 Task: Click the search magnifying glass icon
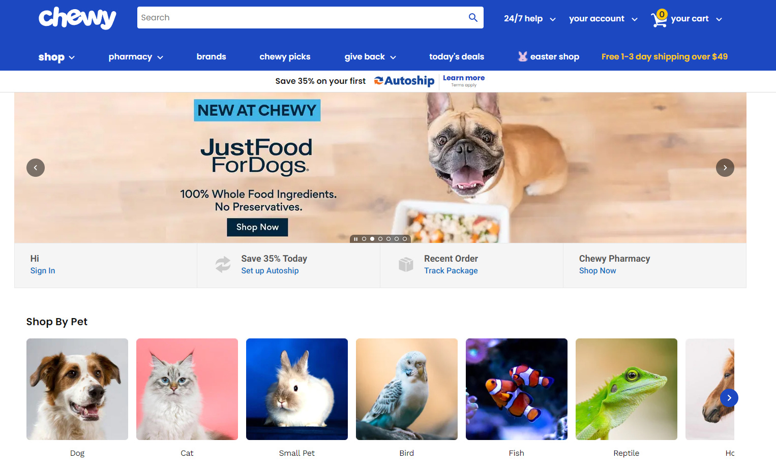click(473, 18)
